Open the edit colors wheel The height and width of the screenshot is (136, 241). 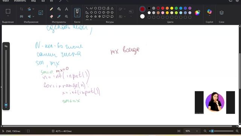[x=197, y=13]
